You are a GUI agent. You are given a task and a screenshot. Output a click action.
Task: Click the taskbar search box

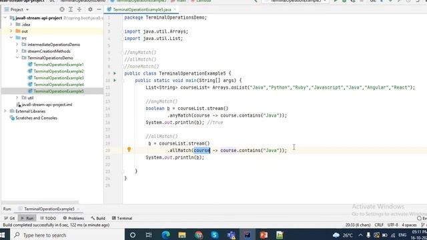[67, 235]
